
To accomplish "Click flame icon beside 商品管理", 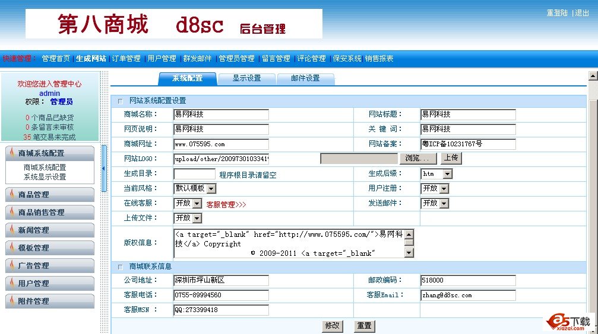I will pyautogui.click(x=12, y=194).
